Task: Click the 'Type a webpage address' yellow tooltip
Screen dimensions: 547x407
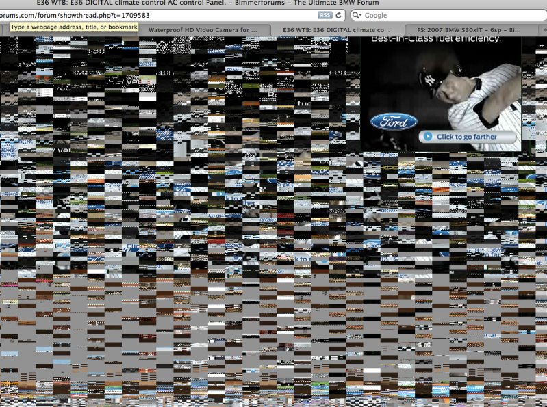Action: [x=74, y=27]
